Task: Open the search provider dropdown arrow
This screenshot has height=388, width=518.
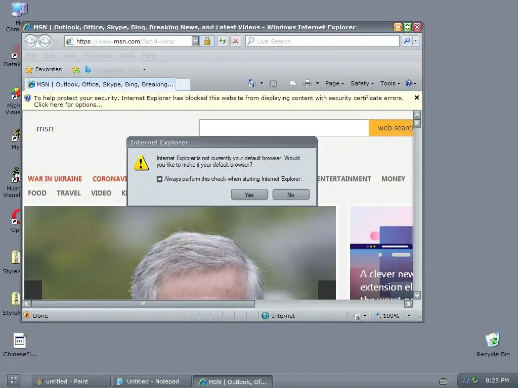Action: [x=416, y=41]
